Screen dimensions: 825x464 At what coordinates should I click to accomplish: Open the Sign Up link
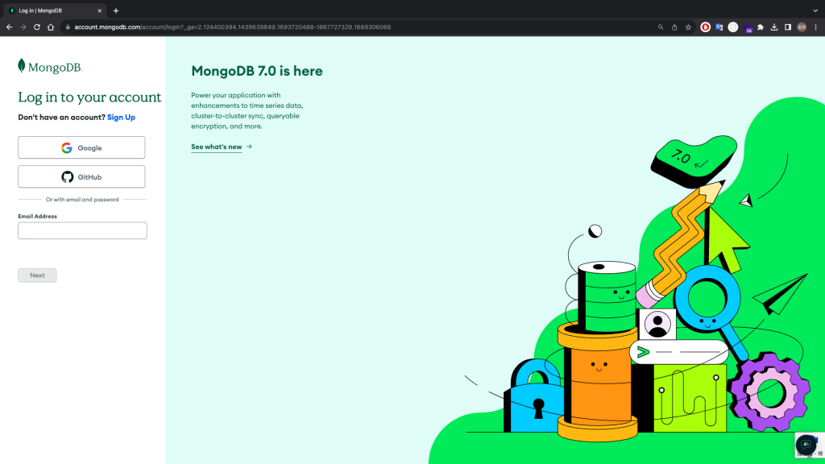pos(121,118)
